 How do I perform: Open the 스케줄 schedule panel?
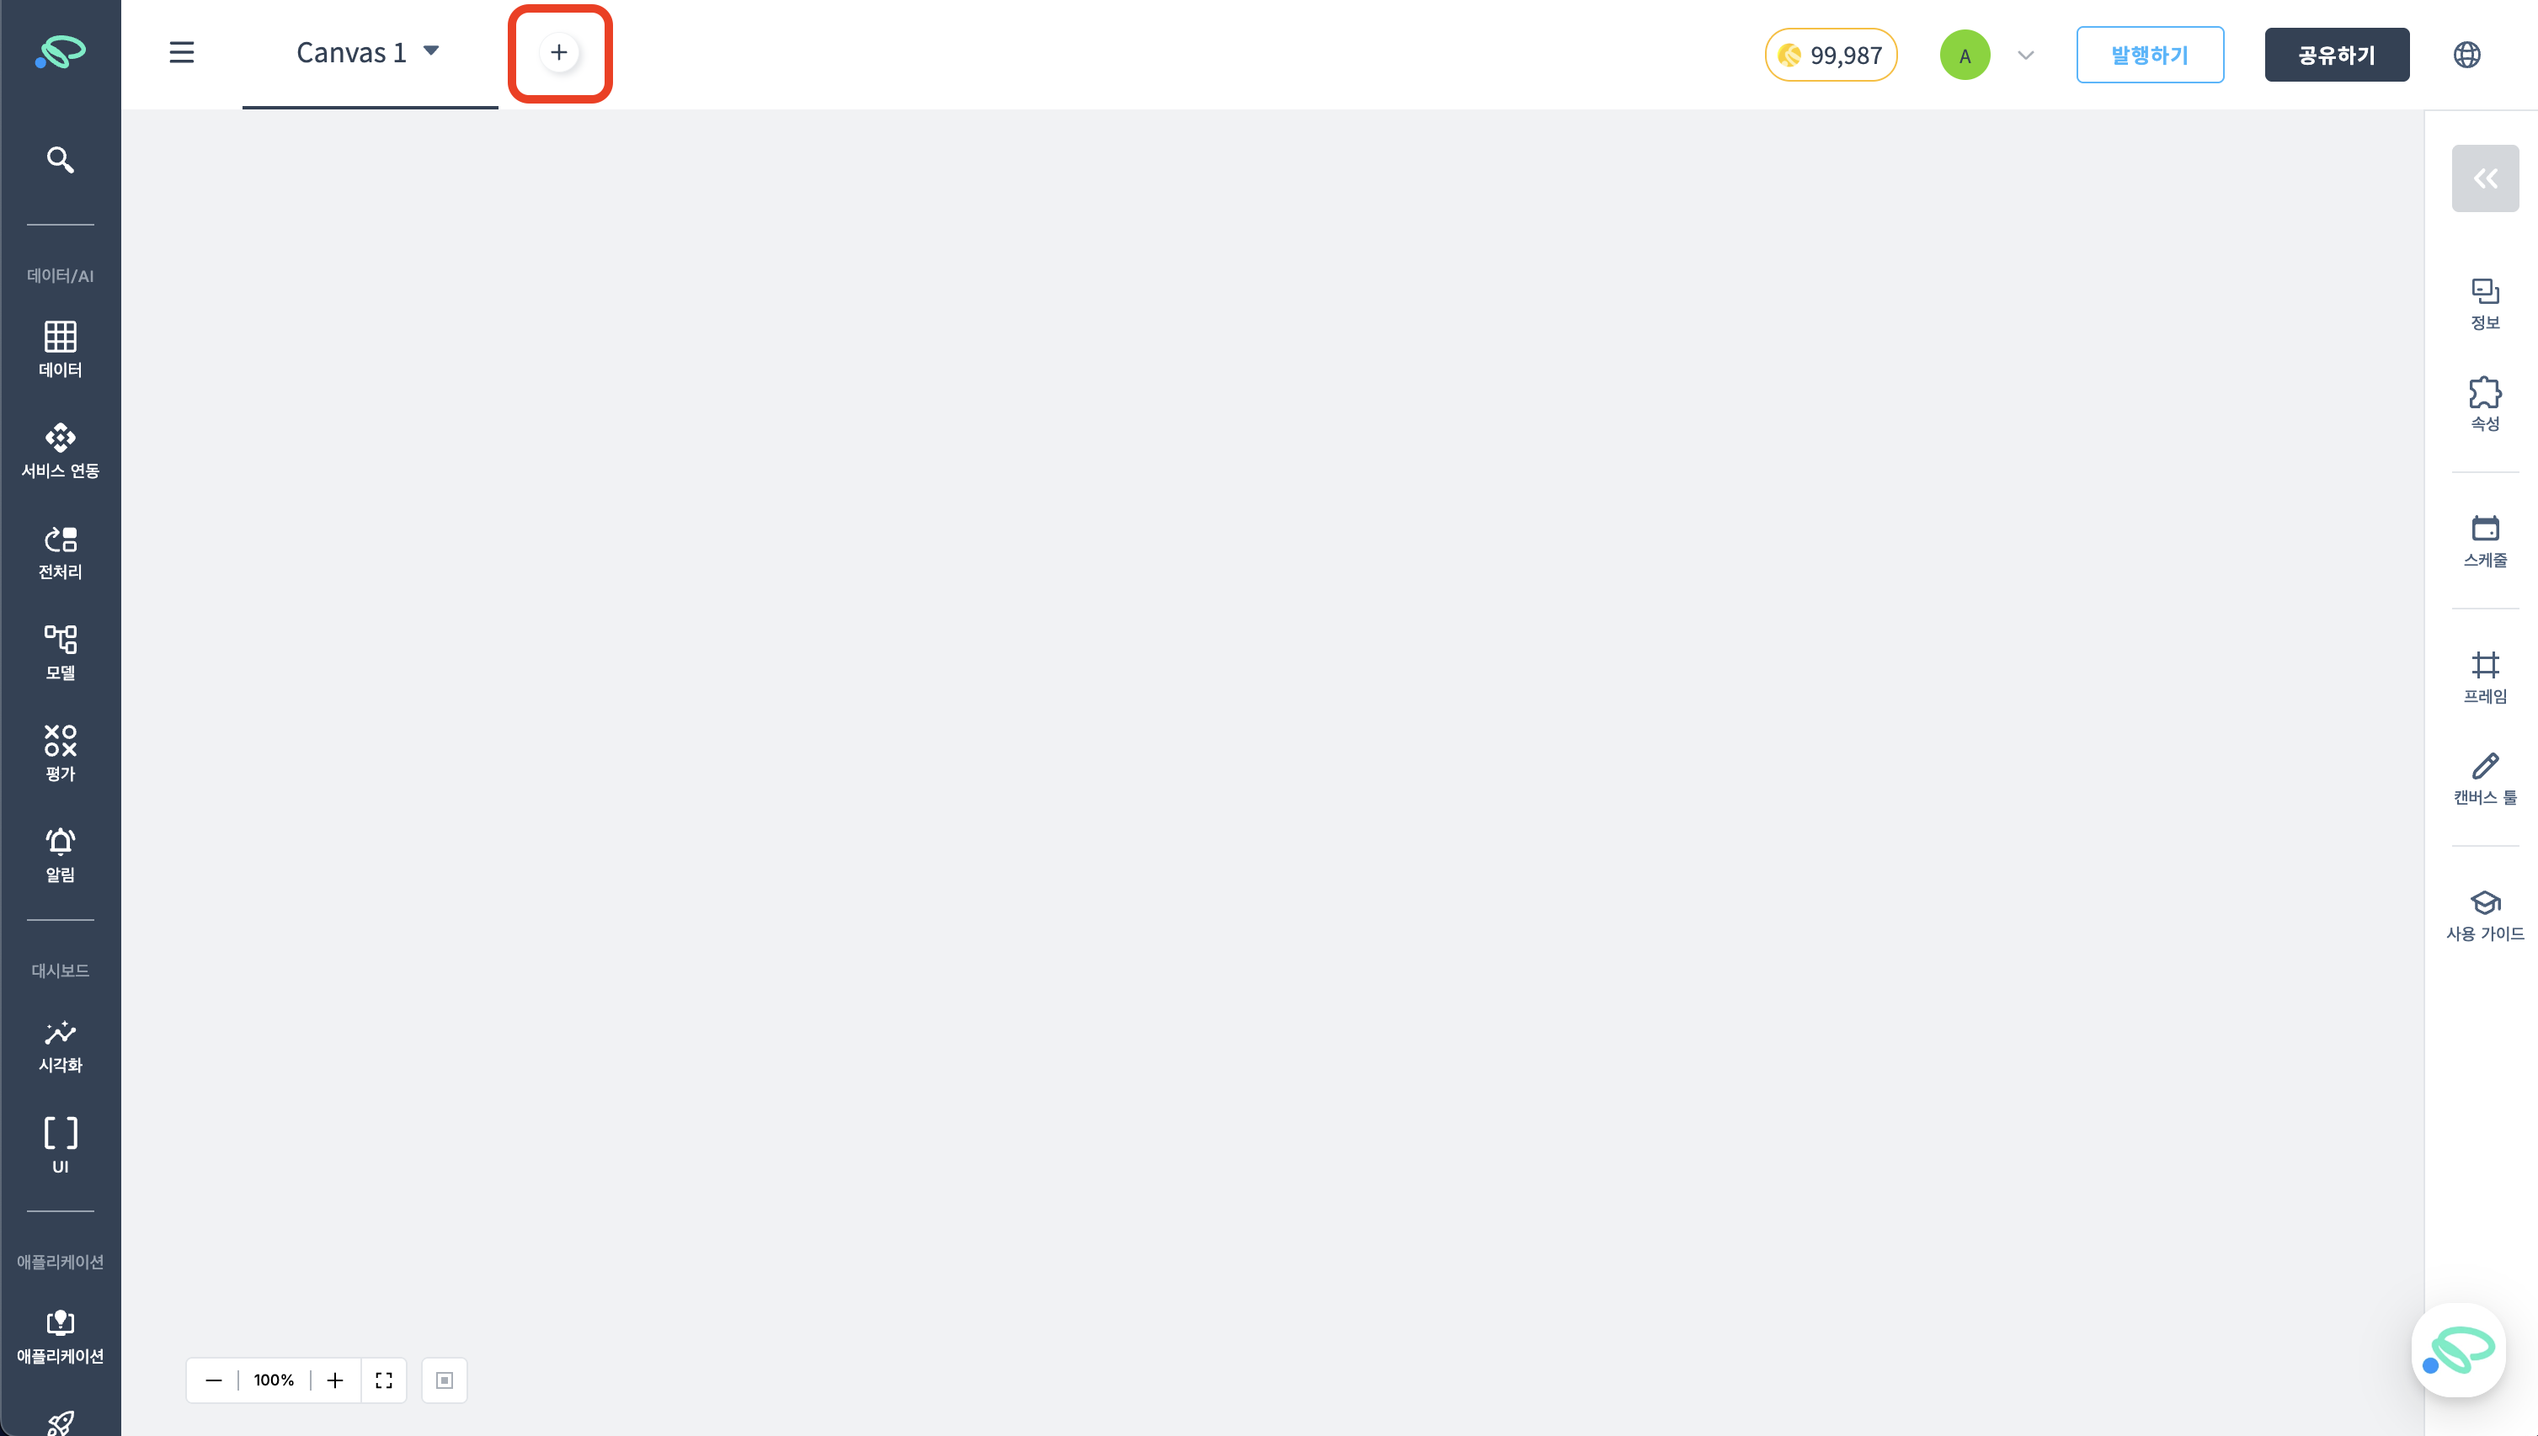[x=2485, y=540]
